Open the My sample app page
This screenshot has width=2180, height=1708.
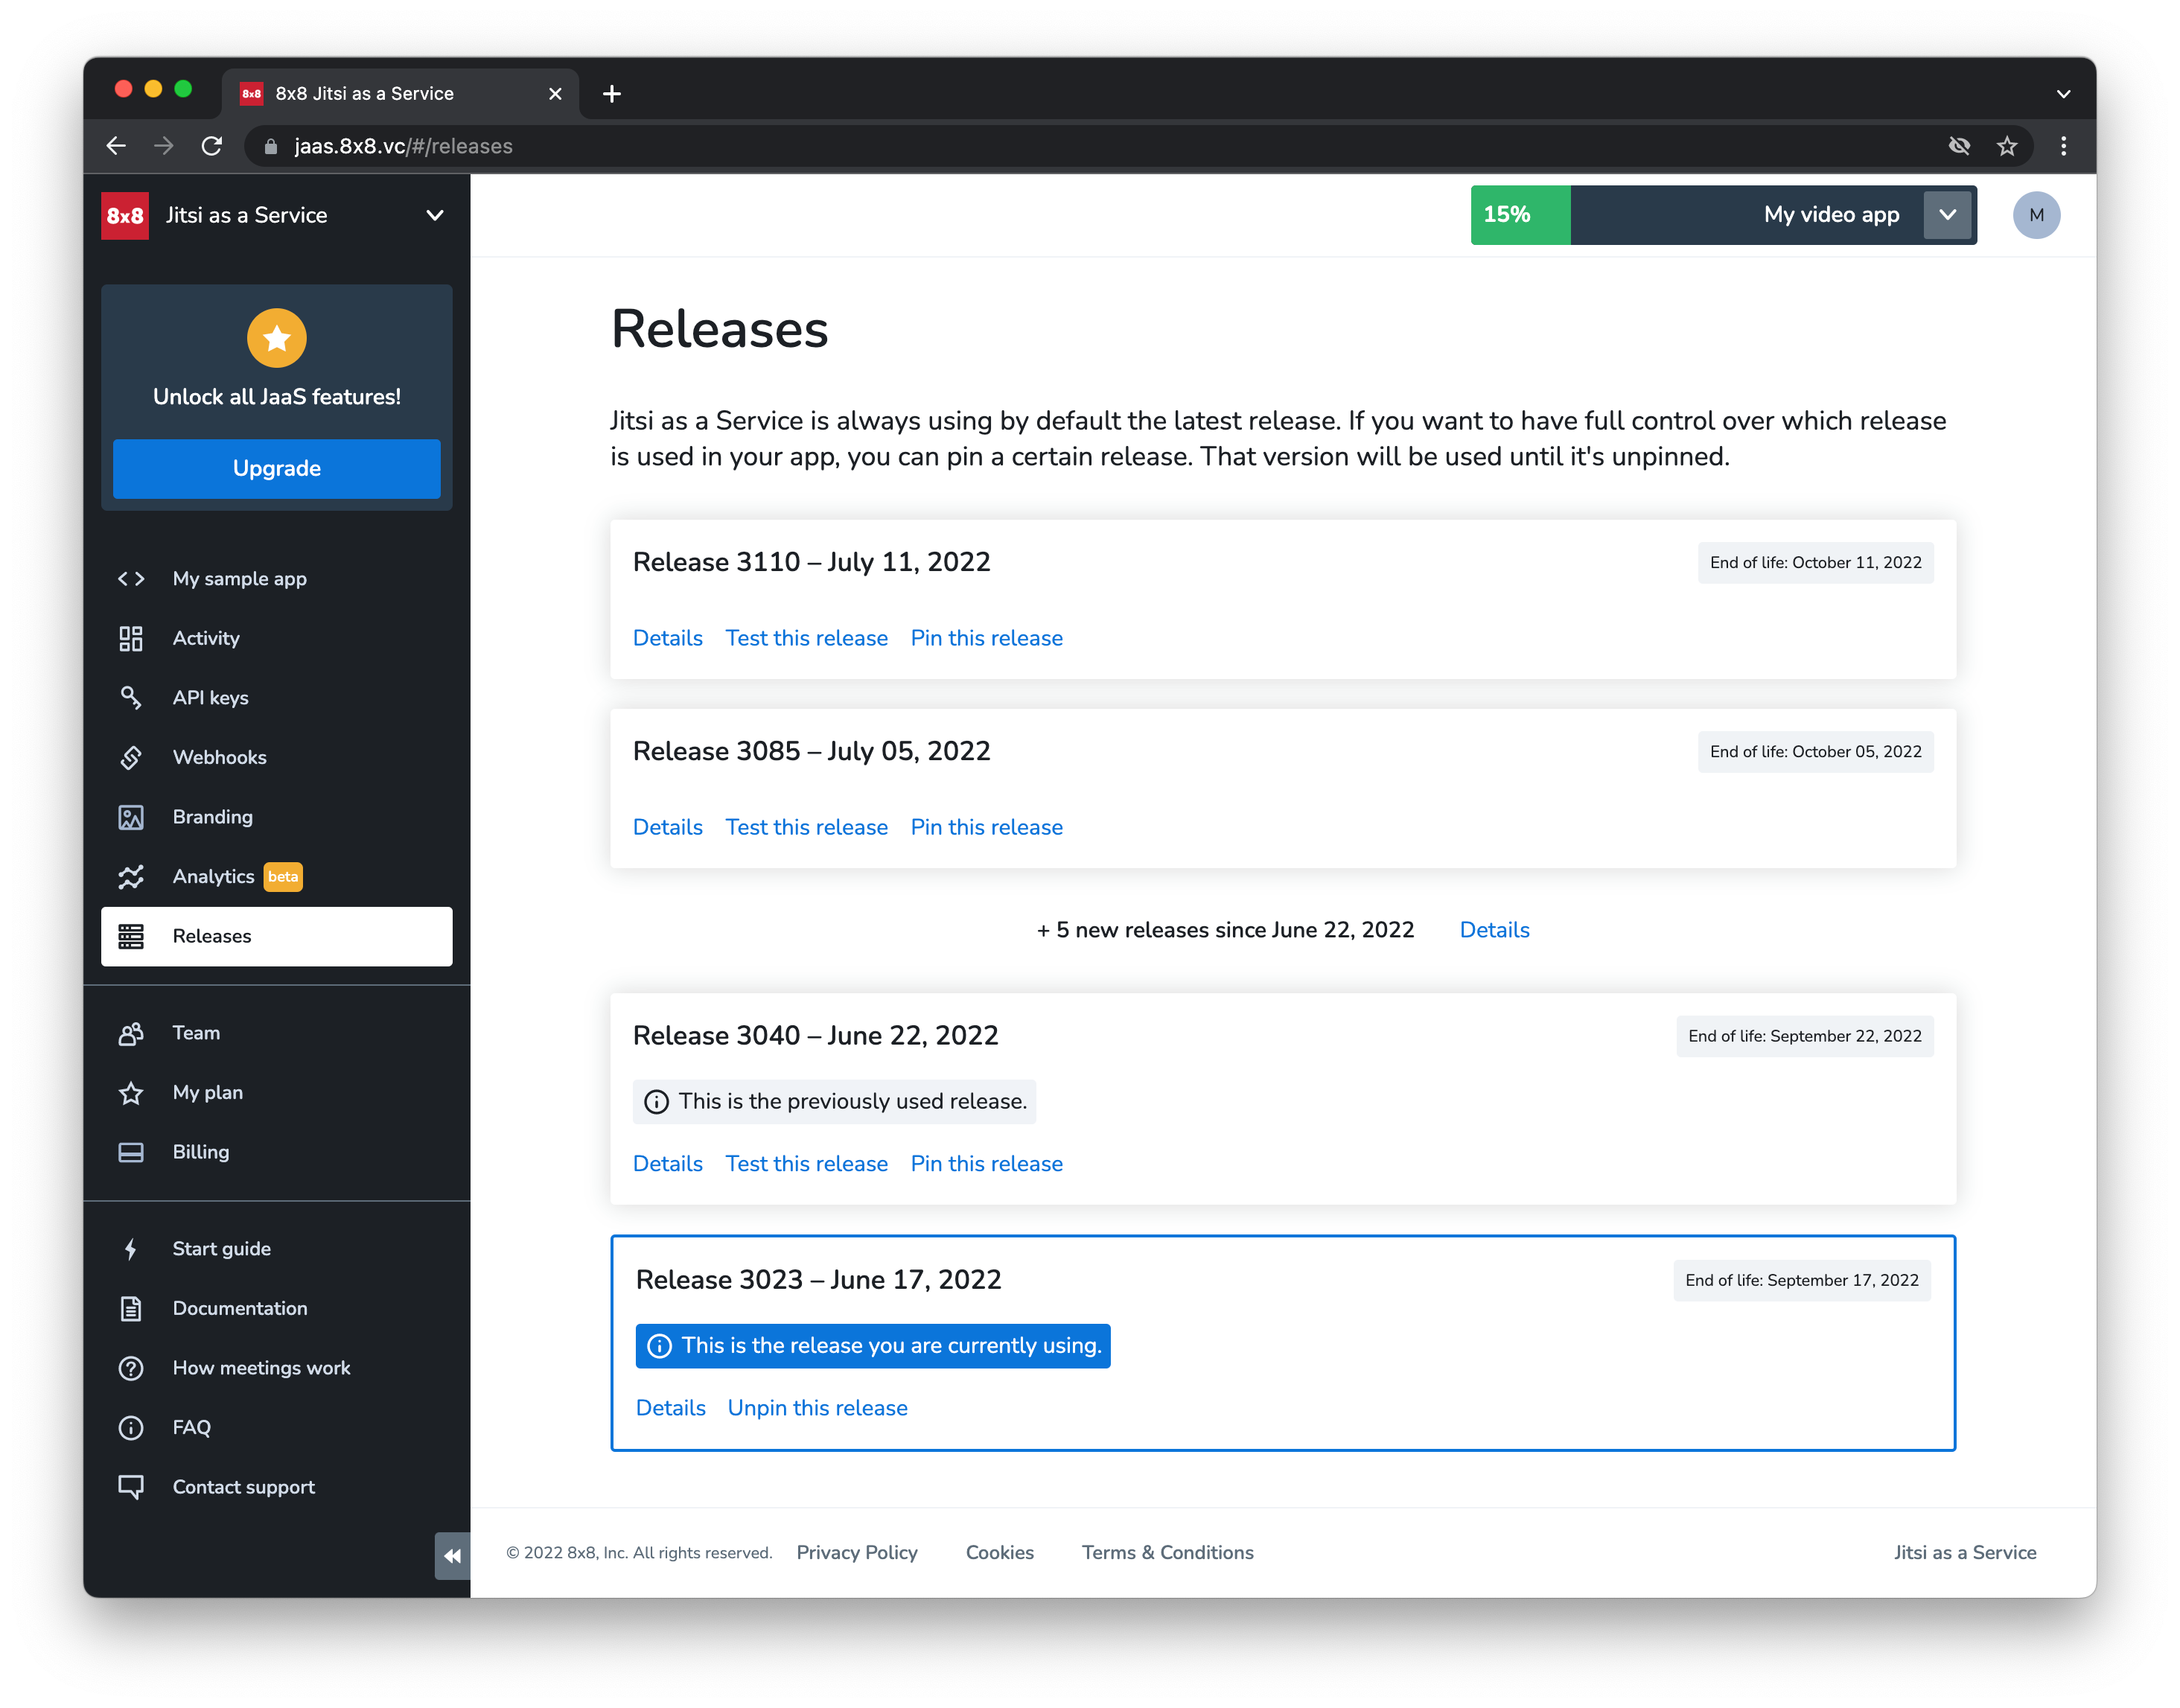(239, 578)
